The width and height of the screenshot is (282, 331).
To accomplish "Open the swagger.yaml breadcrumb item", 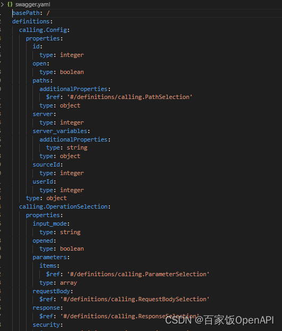I will click(32, 4).
